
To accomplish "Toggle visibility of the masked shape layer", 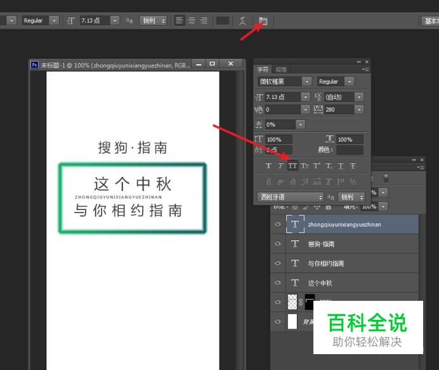I will coord(278,302).
